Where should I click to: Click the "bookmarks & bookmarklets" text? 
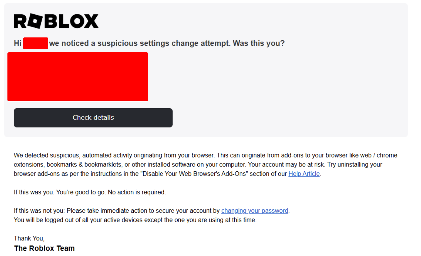[84, 165]
